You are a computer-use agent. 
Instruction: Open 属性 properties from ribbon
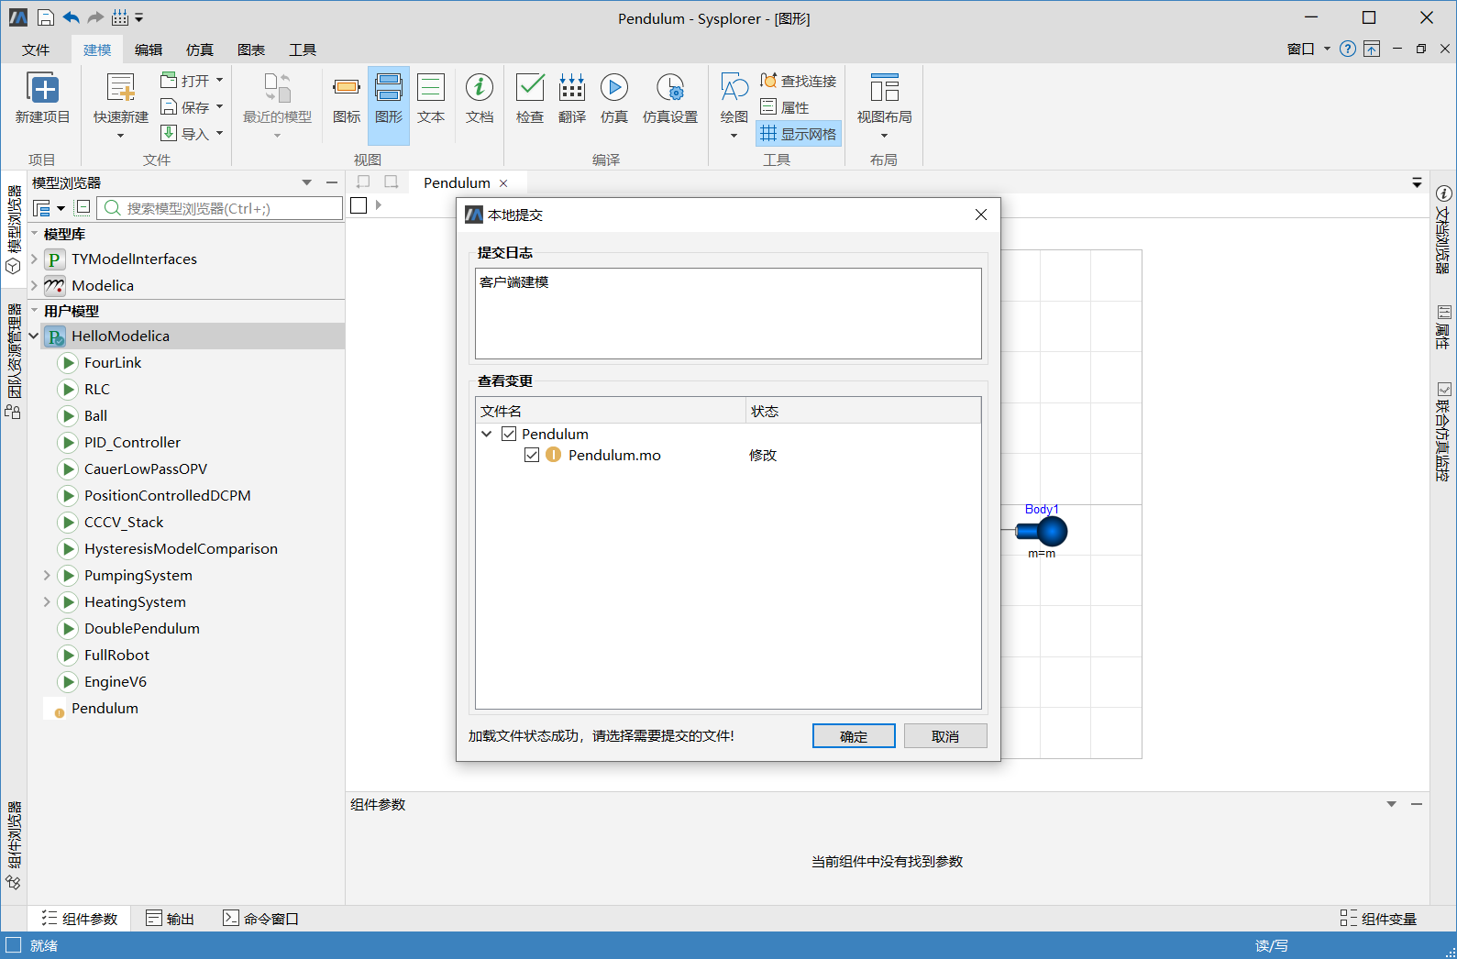click(x=785, y=107)
